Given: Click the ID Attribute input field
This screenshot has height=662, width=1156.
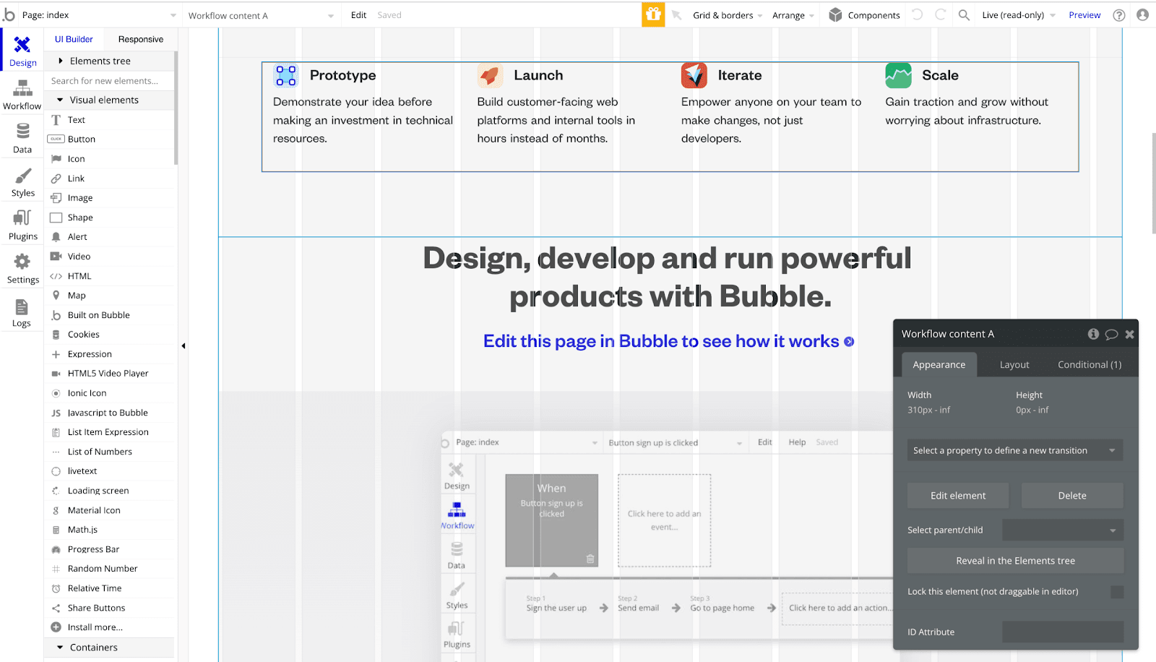Looking at the screenshot, I should click(1062, 632).
